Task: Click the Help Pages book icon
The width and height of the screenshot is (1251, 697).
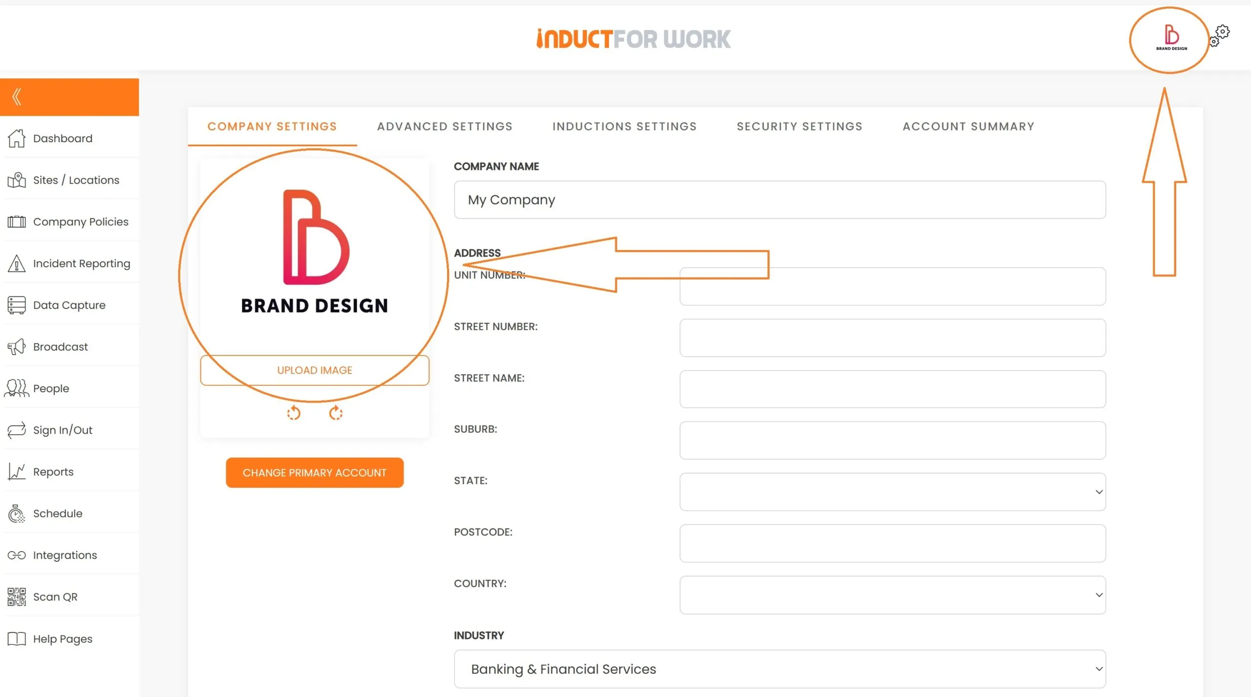Action: click(17, 639)
